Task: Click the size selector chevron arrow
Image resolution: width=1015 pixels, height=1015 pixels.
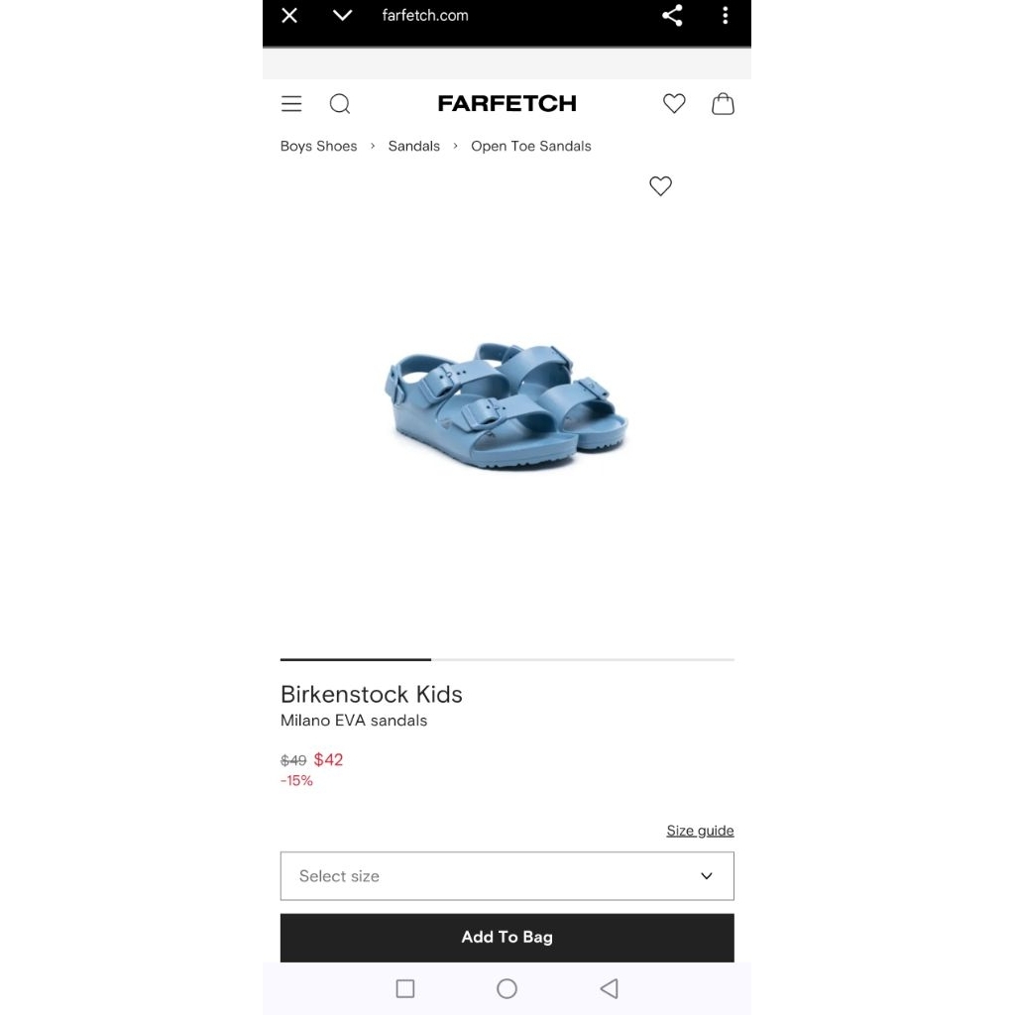Action: [x=707, y=876]
